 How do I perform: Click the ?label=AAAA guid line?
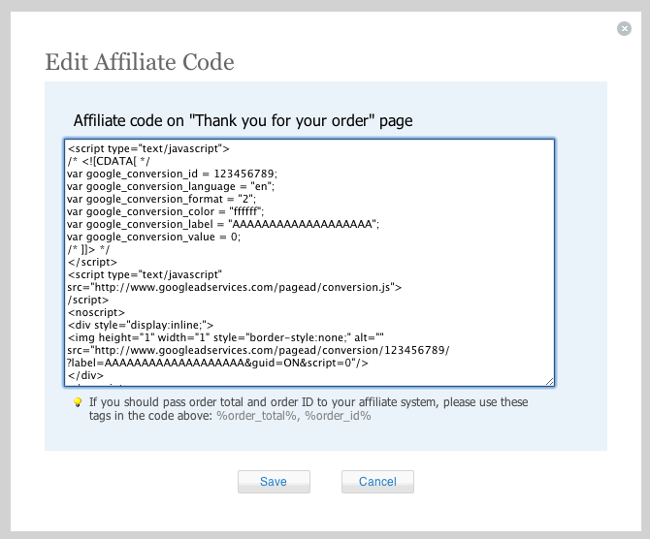coord(217,363)
